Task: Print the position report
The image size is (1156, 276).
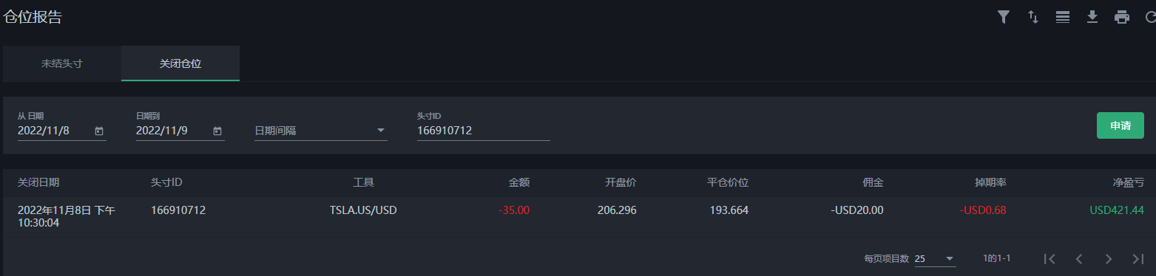Action: coord(1122,17)
